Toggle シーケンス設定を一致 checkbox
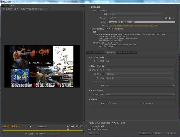 (x=91, y=10)
